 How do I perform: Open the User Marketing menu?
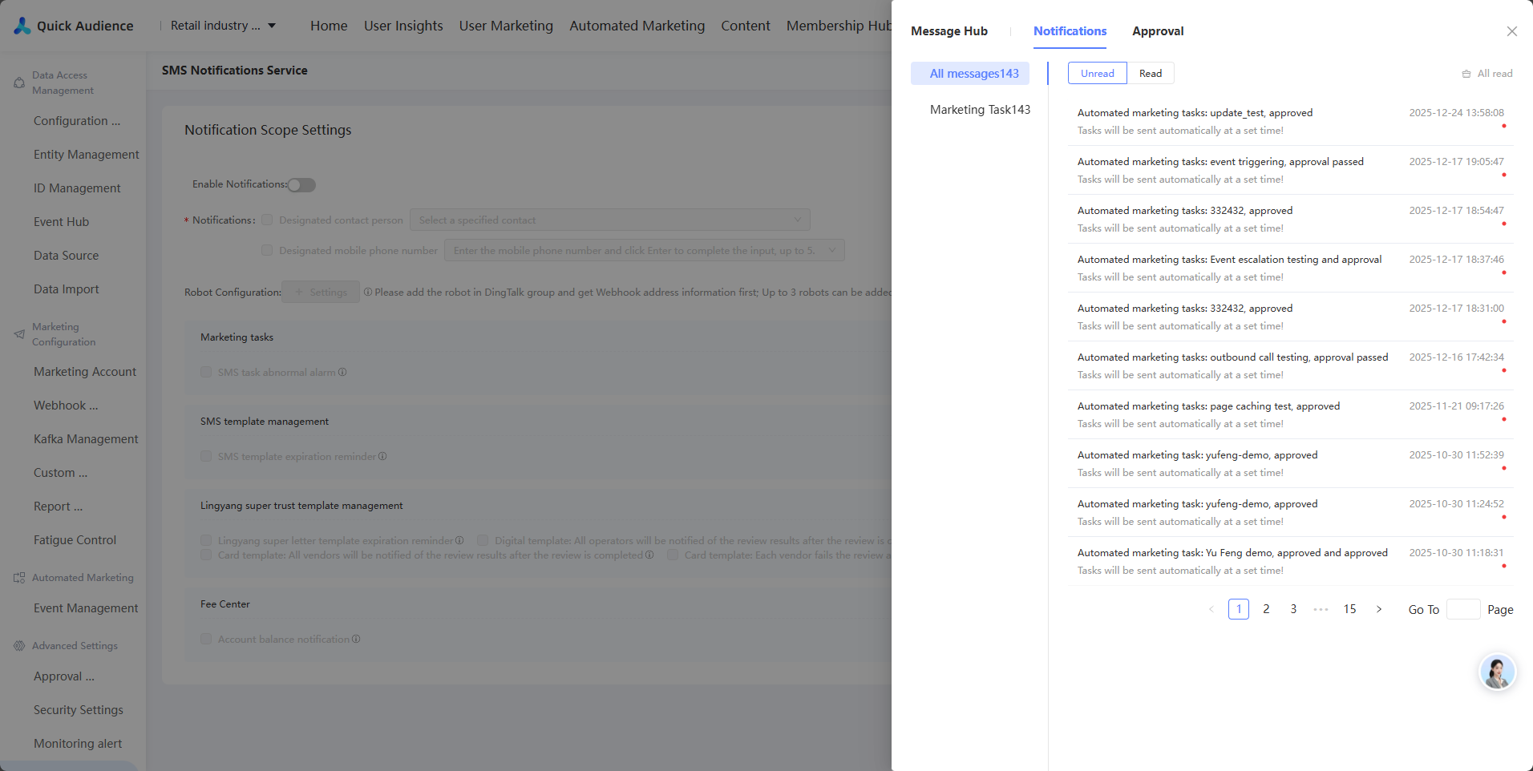[506, 26]
